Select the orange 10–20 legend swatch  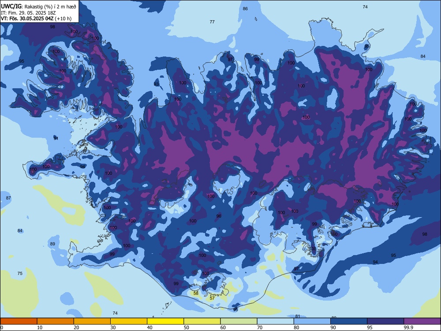pyautogui.click(x=56, y=321)
